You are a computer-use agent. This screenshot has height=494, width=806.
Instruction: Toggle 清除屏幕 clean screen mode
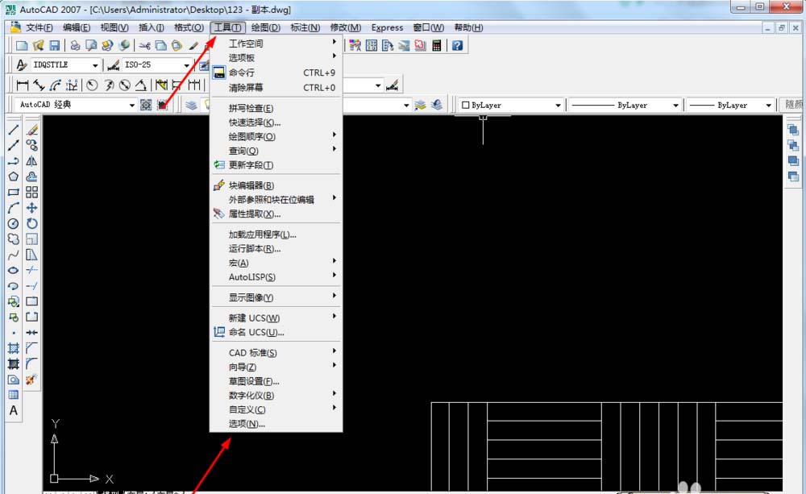pyautogui.click(x=245, y=87)
